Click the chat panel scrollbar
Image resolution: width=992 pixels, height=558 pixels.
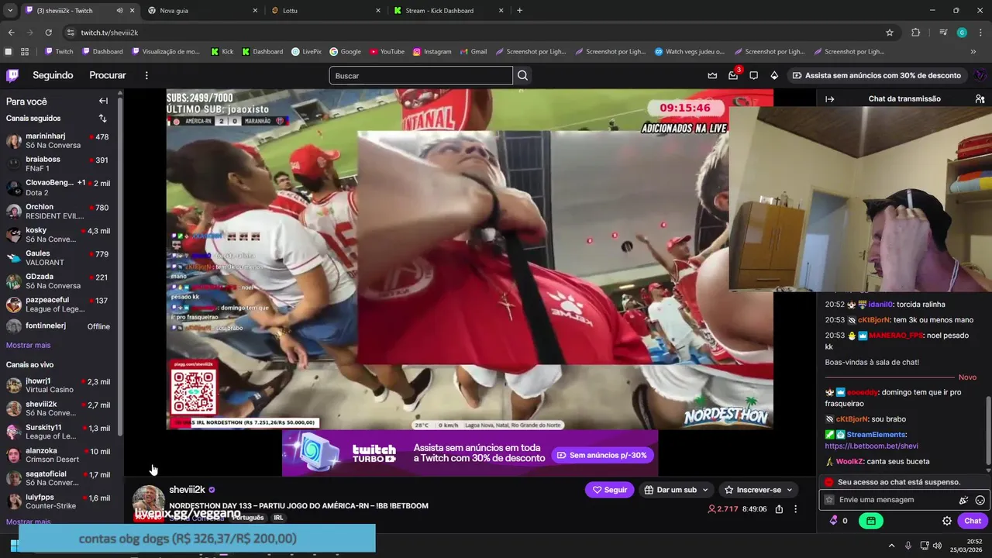click(988, 432)
